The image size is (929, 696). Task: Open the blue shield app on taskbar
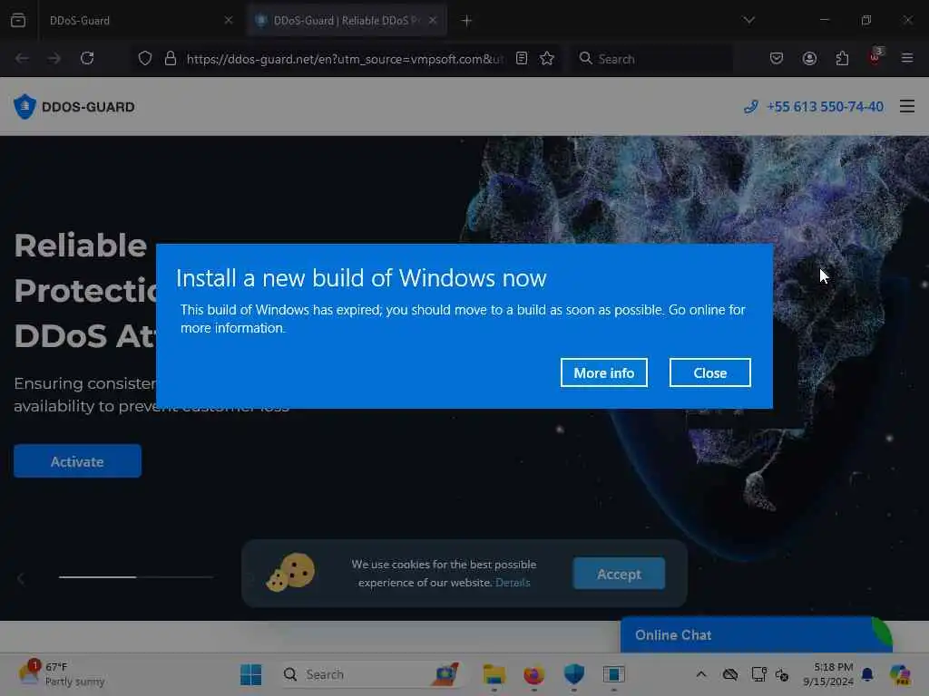573,674
